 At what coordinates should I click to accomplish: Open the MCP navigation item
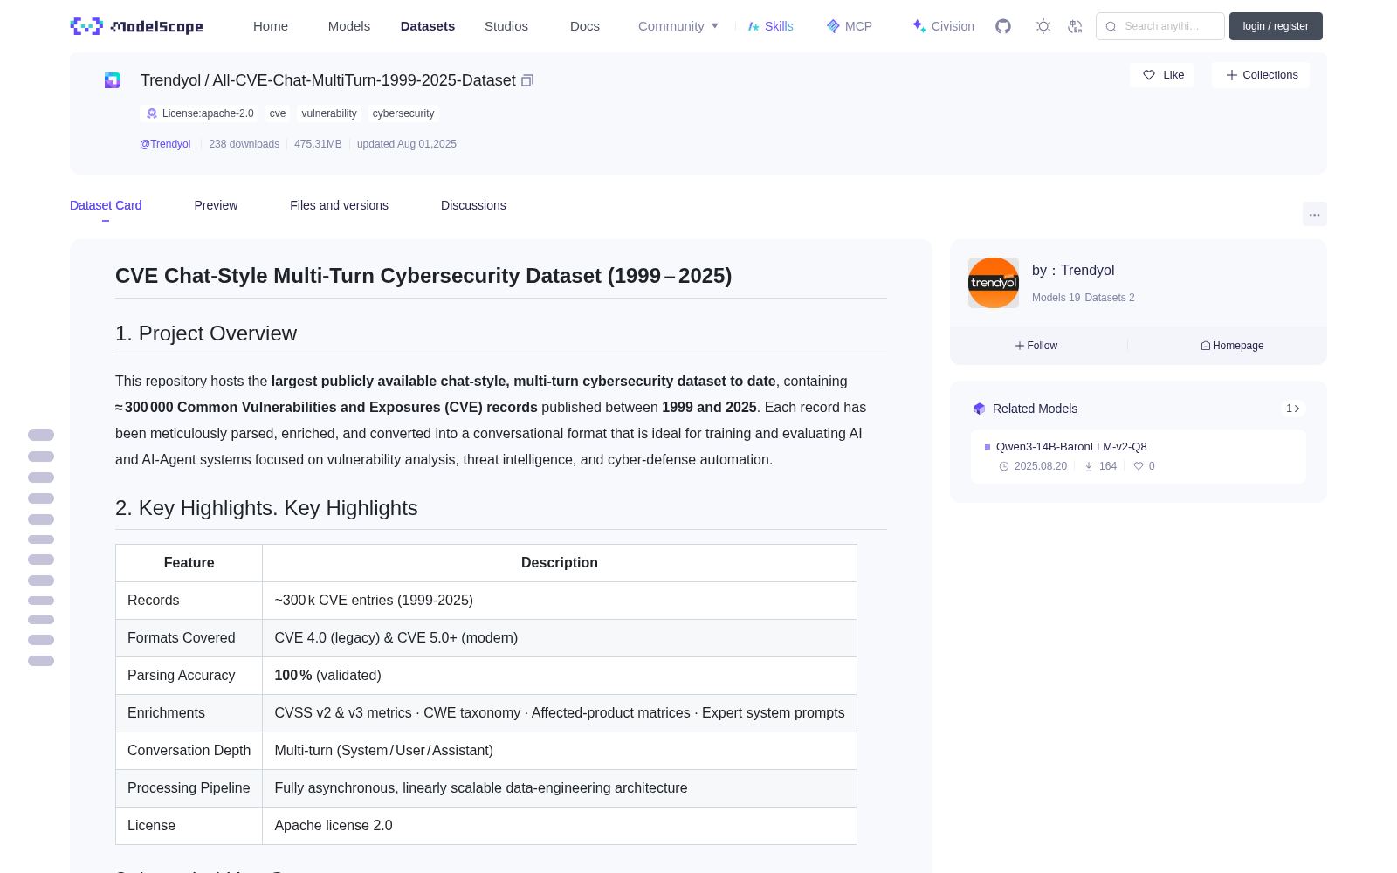point(850,26)
